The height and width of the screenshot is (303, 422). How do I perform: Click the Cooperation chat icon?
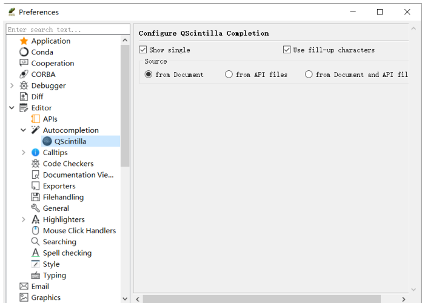coord(24,63)
